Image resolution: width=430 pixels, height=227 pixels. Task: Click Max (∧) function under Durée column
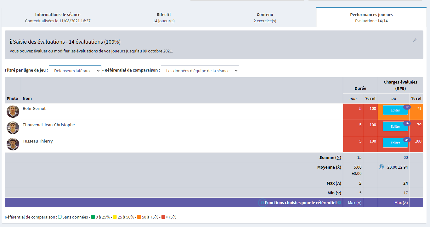point(355,203)
